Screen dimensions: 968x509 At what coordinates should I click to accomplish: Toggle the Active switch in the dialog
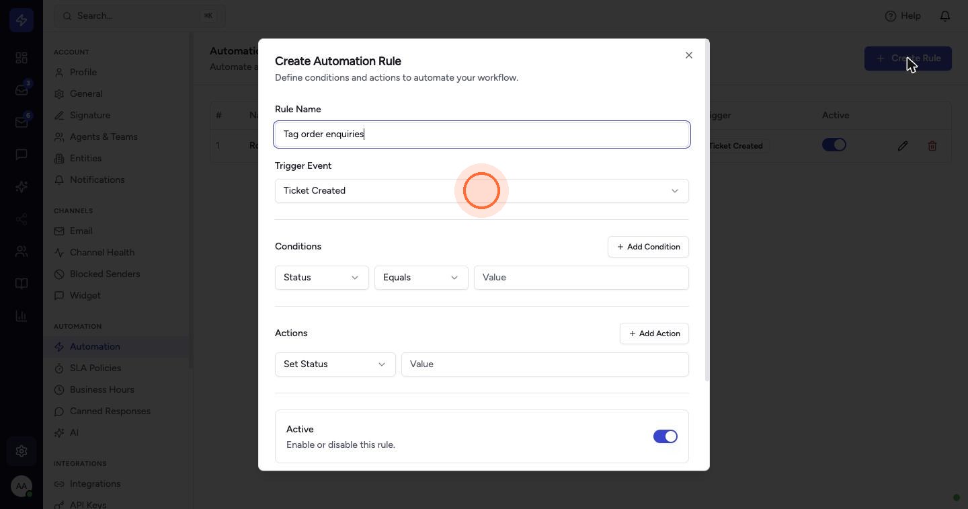(x=665, y=436)
